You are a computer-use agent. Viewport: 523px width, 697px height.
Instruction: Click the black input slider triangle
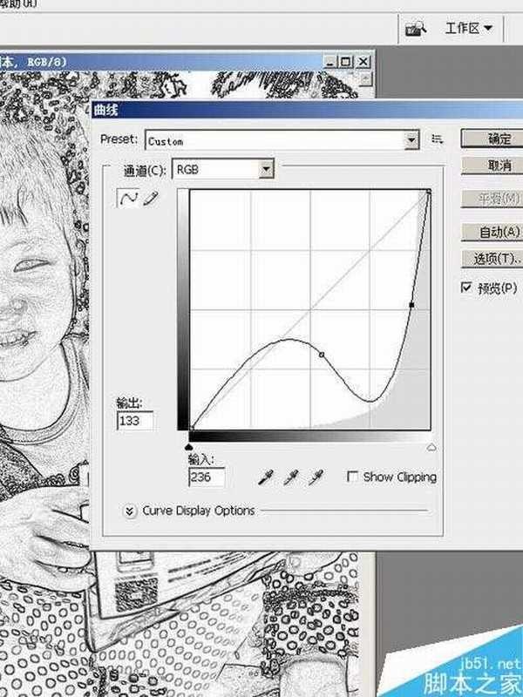(188, 447)
